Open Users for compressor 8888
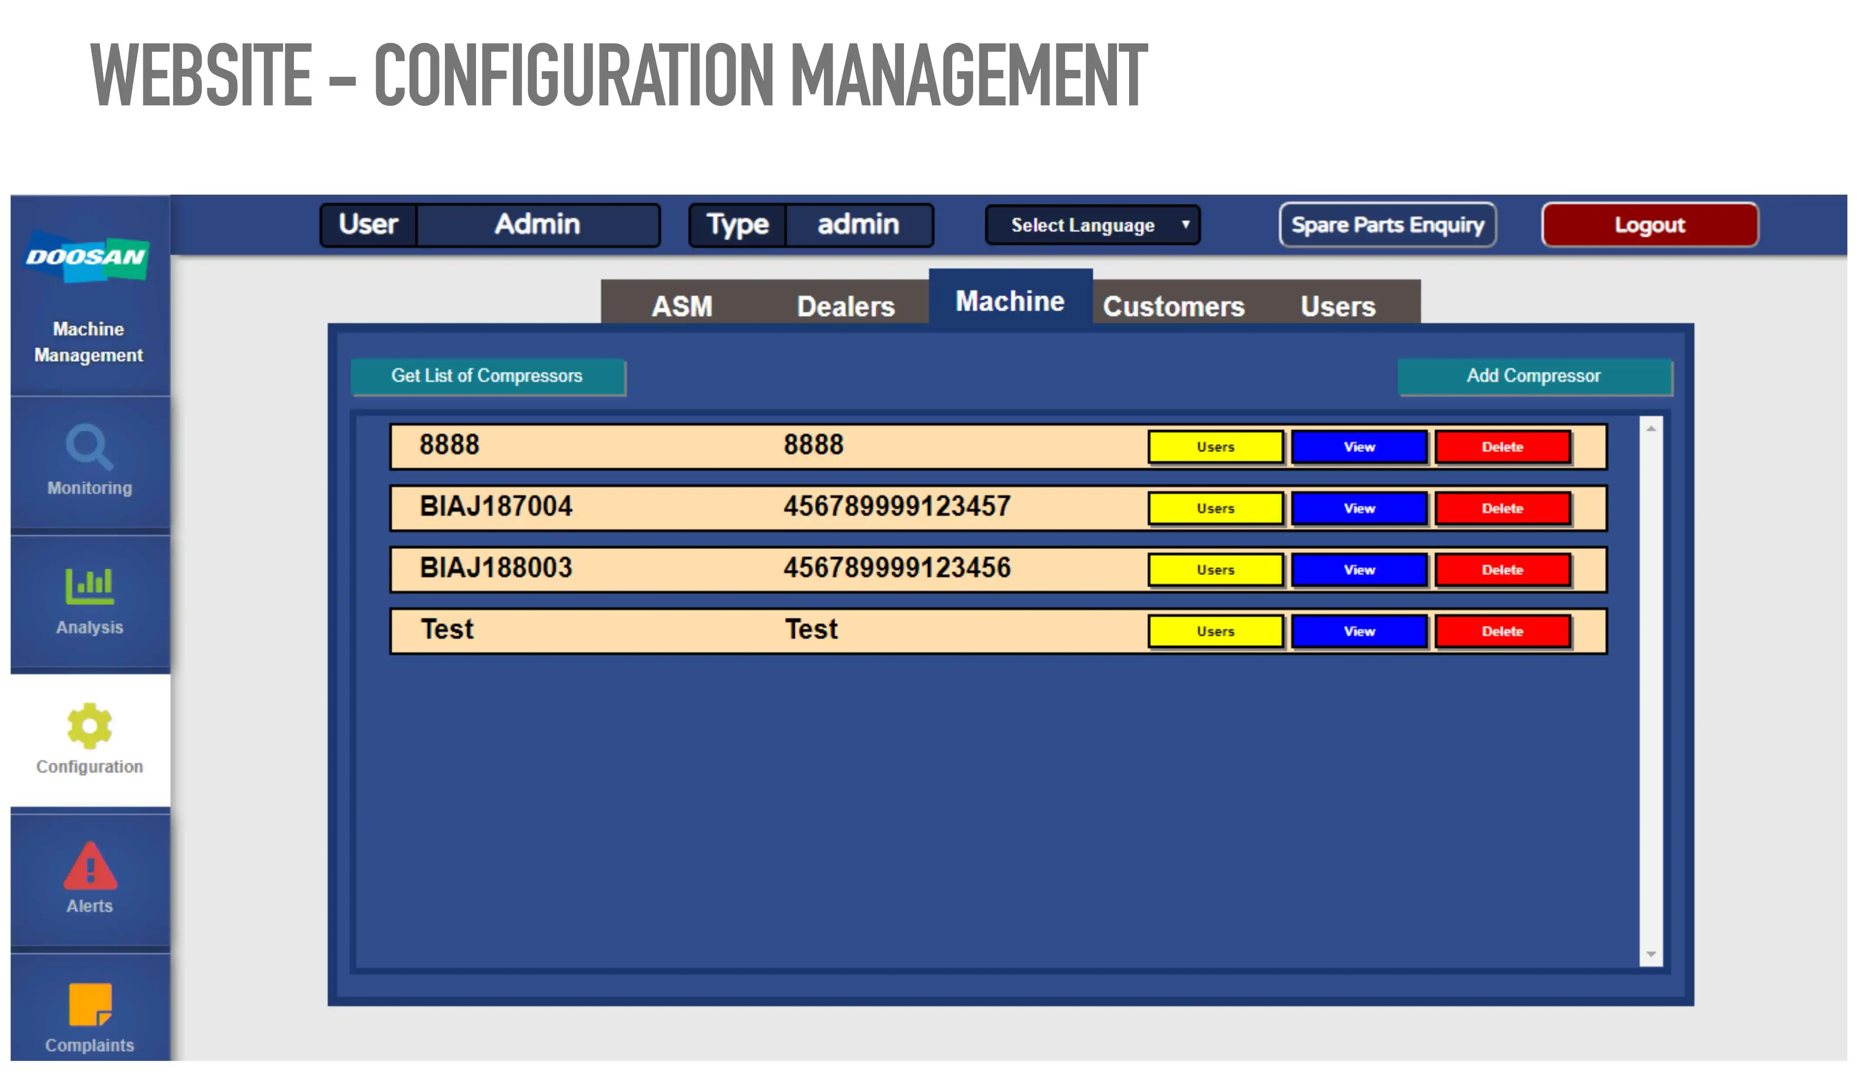1858x1091 pixels. (1215, 448)
